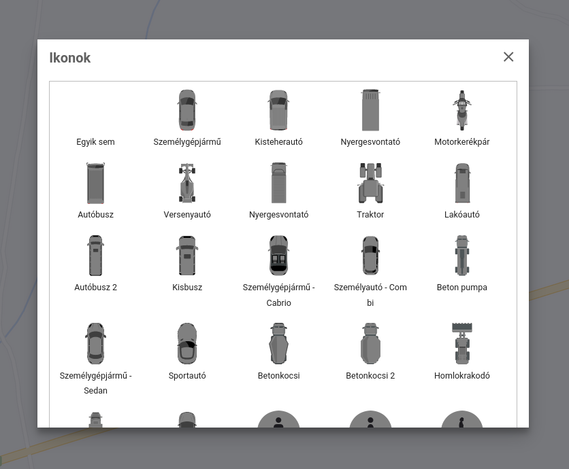Pick the Személyautó - Combi icon
569x469 pixels.
tap(370, 256)
